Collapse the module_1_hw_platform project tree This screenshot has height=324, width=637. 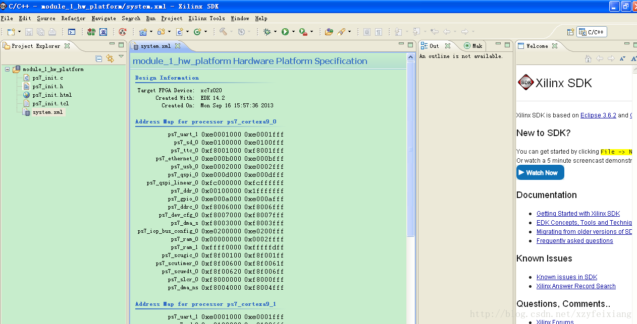[8, 69]
